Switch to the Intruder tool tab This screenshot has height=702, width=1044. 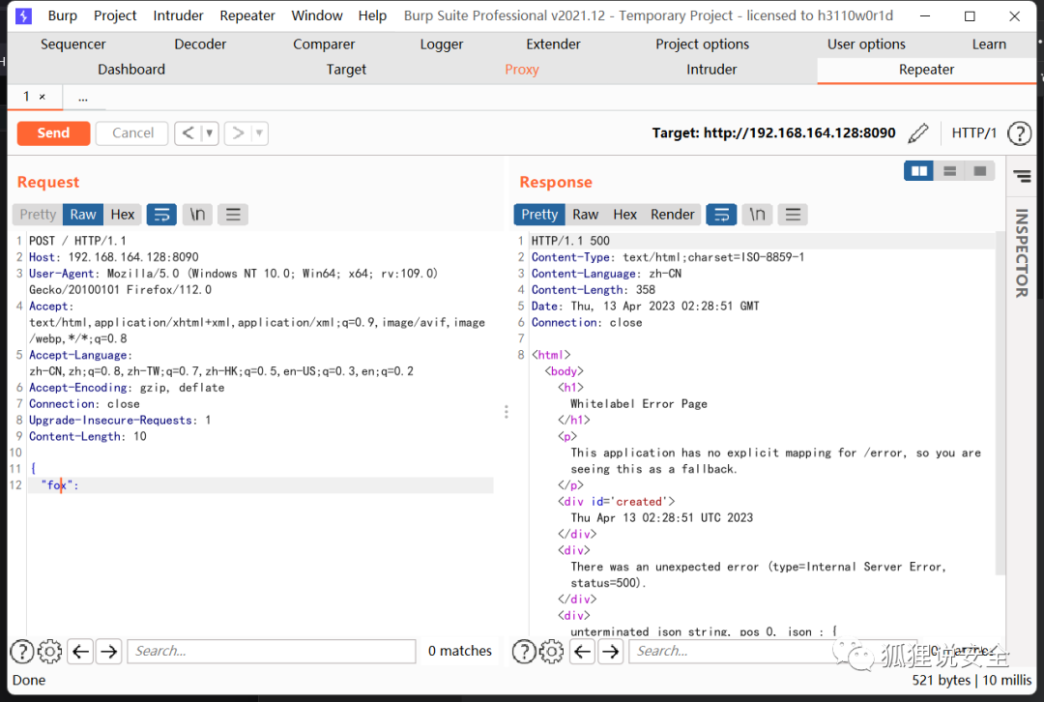(711, 70)
